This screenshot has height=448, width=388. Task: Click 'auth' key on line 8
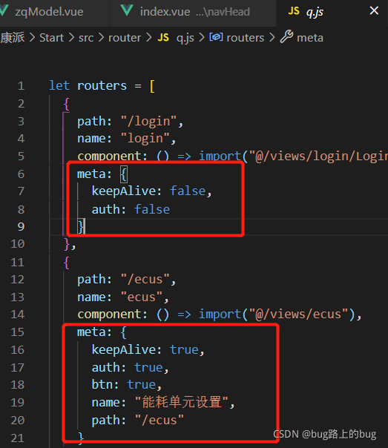(x=105, y=209)
